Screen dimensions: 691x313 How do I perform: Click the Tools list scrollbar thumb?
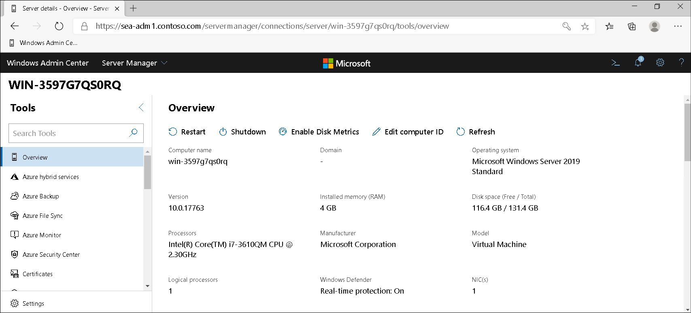point(147,172)
